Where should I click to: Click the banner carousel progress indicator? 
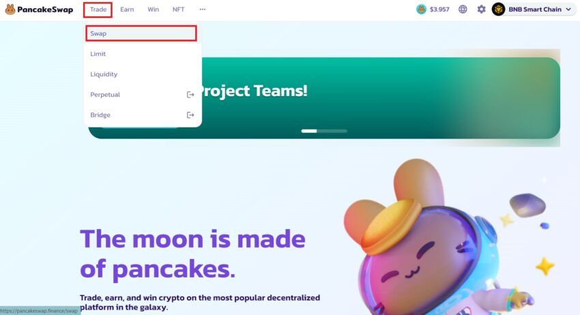tap(324, 131)
